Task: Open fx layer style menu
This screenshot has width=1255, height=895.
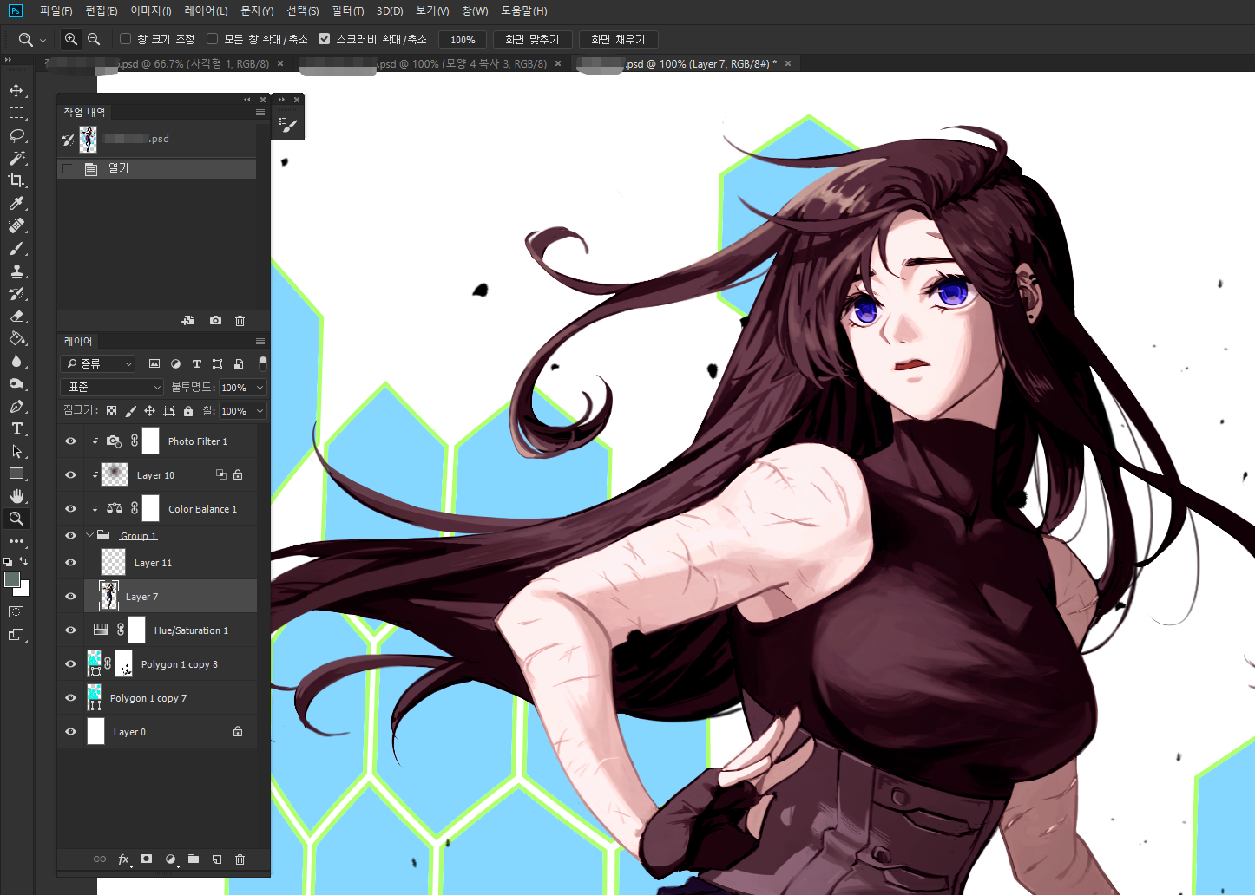Action: [124, 859]
